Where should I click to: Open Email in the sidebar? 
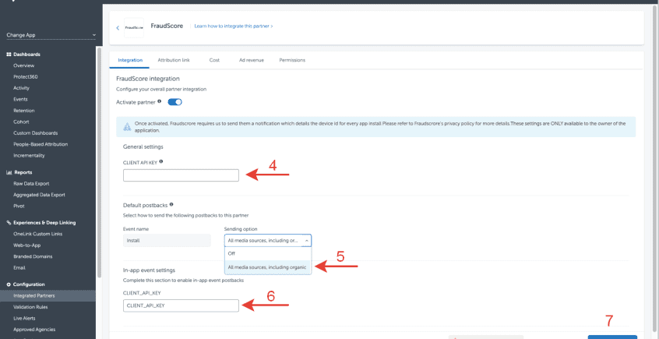coord(19,267)
